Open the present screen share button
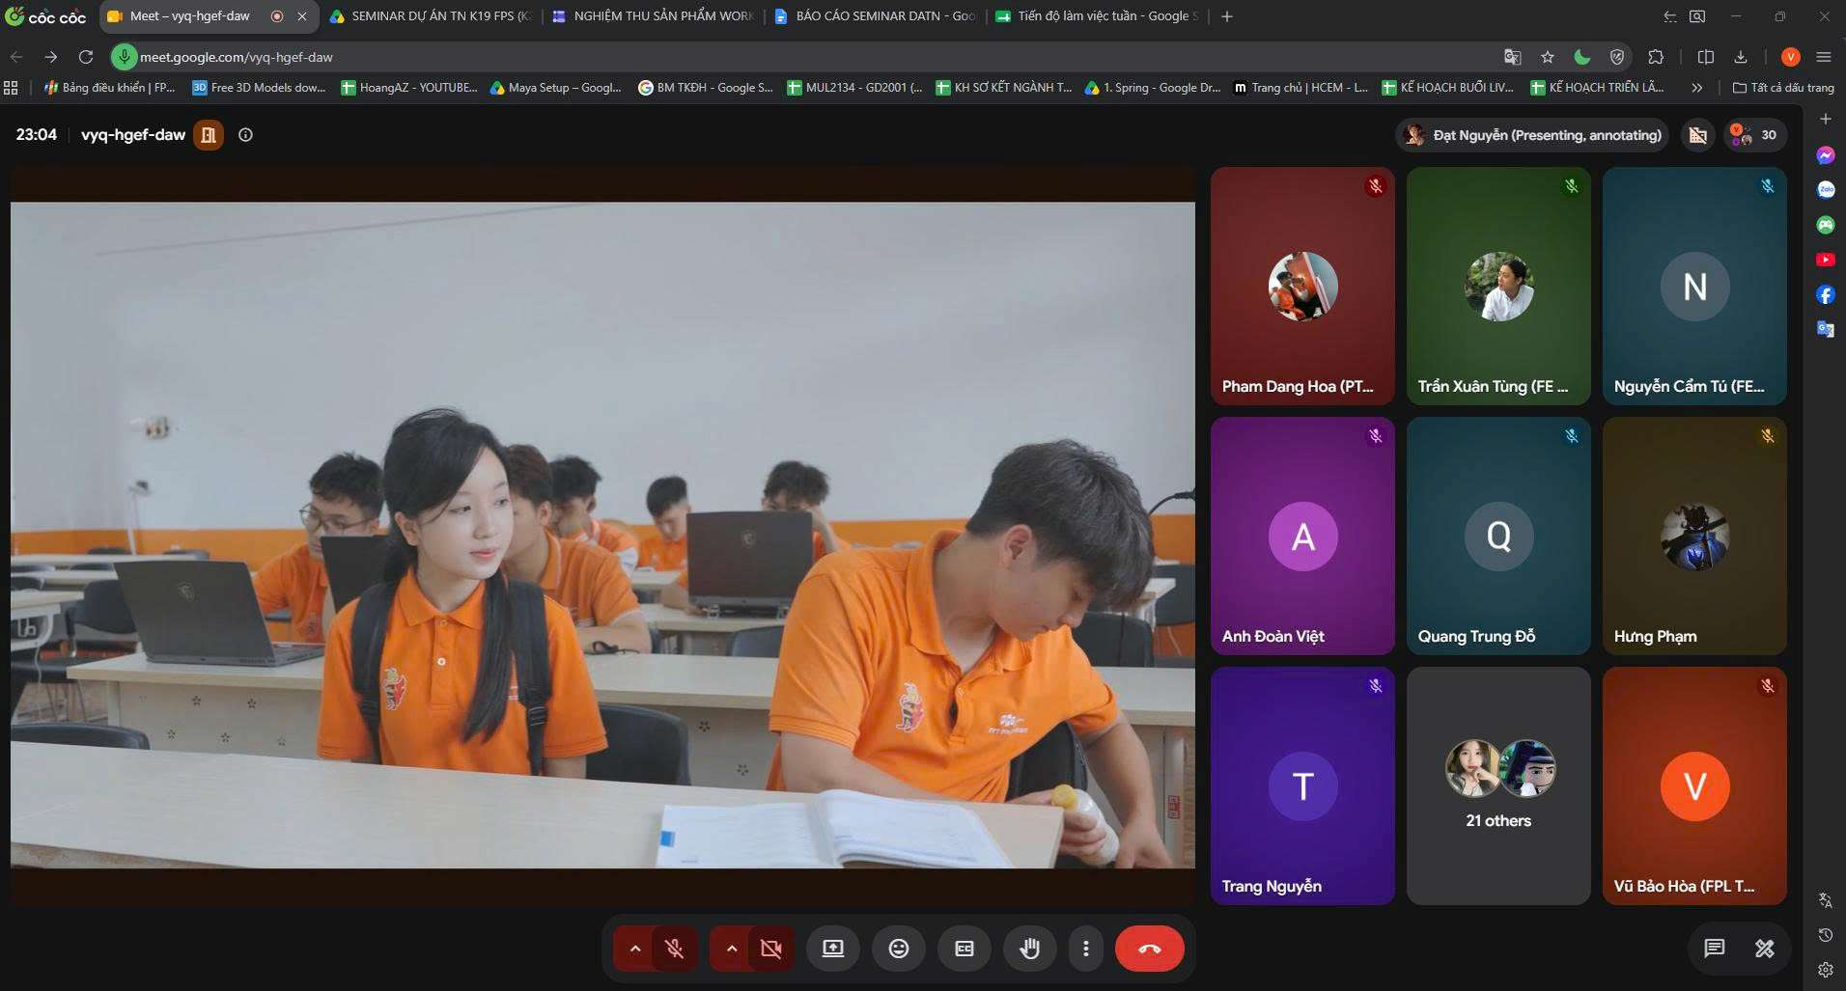The height and width of the screenshot is (991, 1846). pos(832,949)
